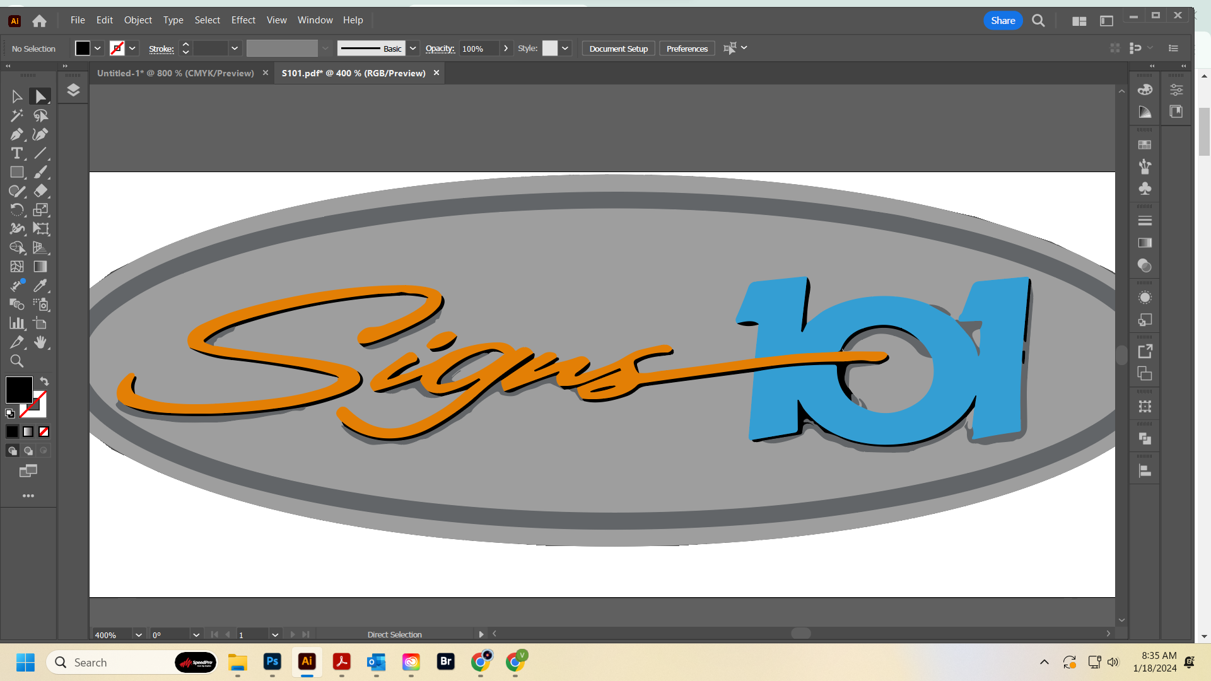Set paint mode to None
This screenshot has height=681, width=1211.
tap(44, 432)
